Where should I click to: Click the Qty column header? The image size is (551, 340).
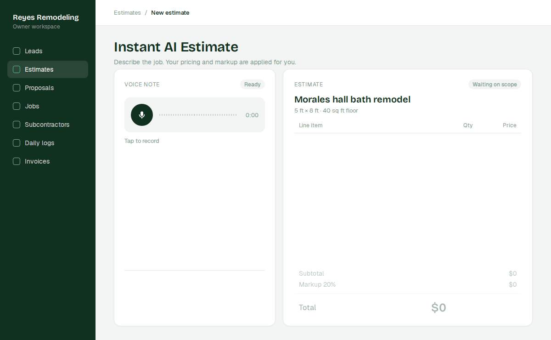click(x=468, y=125)
